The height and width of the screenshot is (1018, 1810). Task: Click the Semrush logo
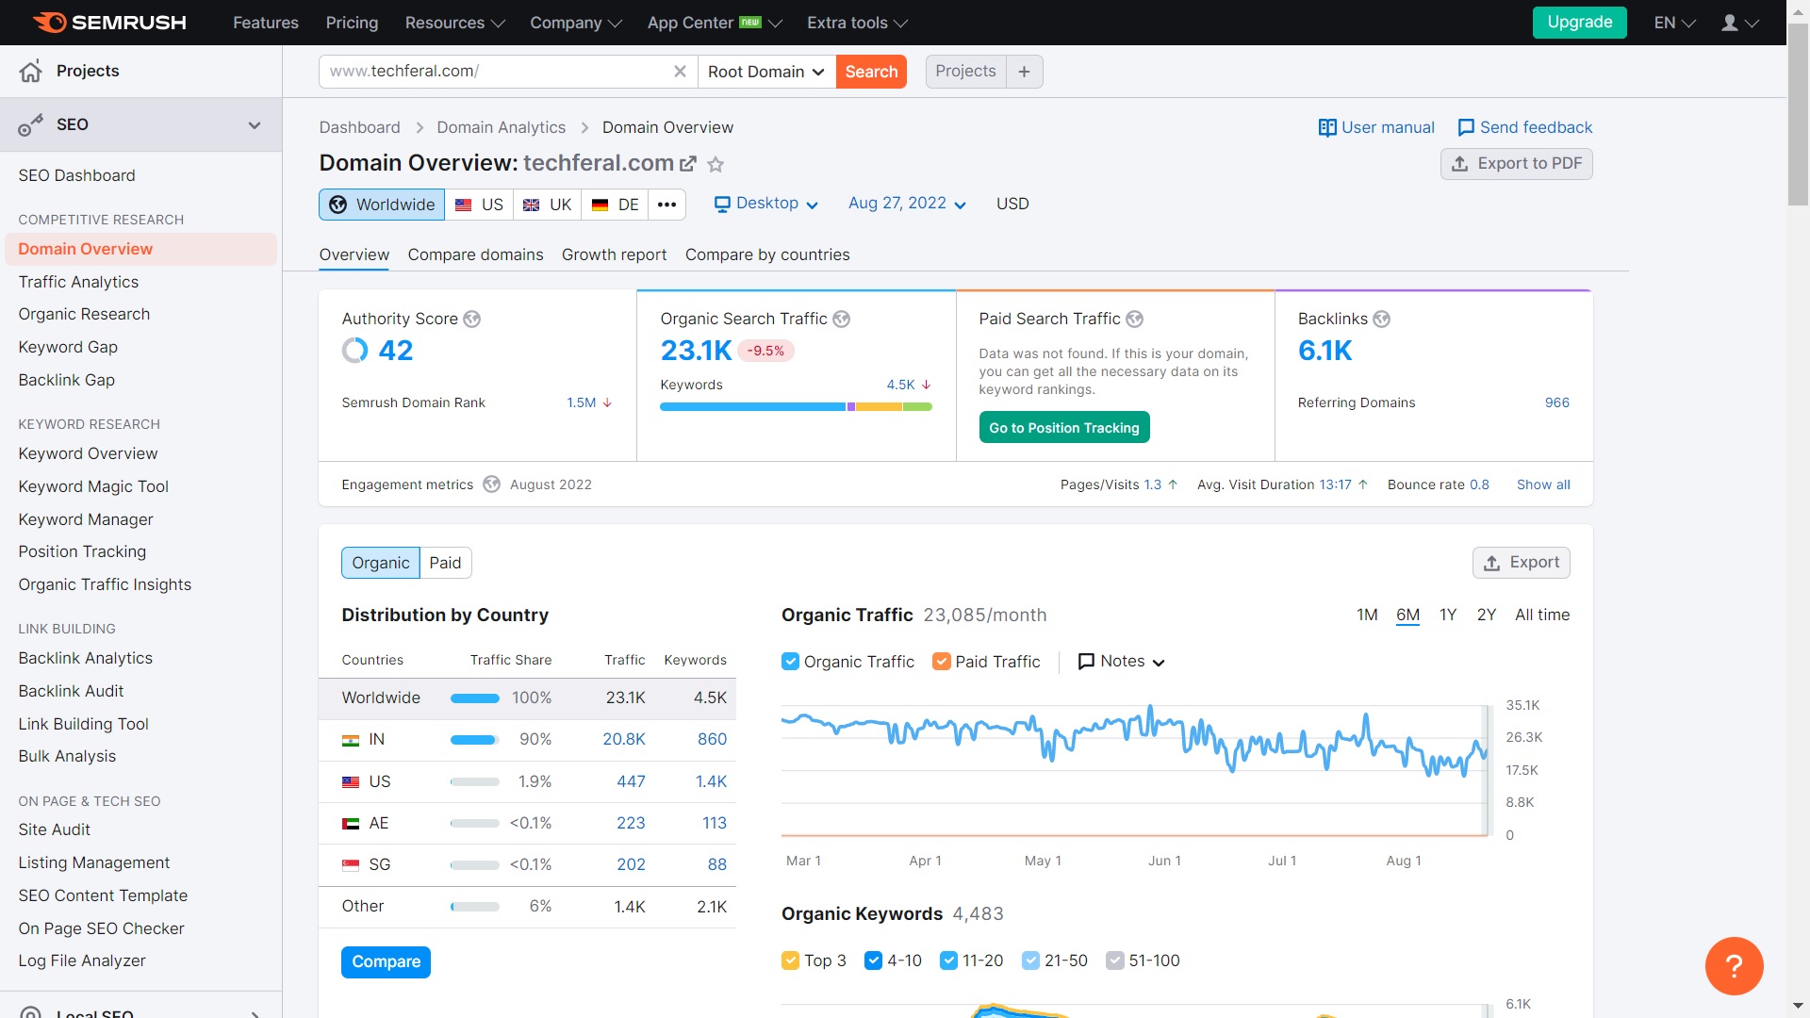pos(109,23)
